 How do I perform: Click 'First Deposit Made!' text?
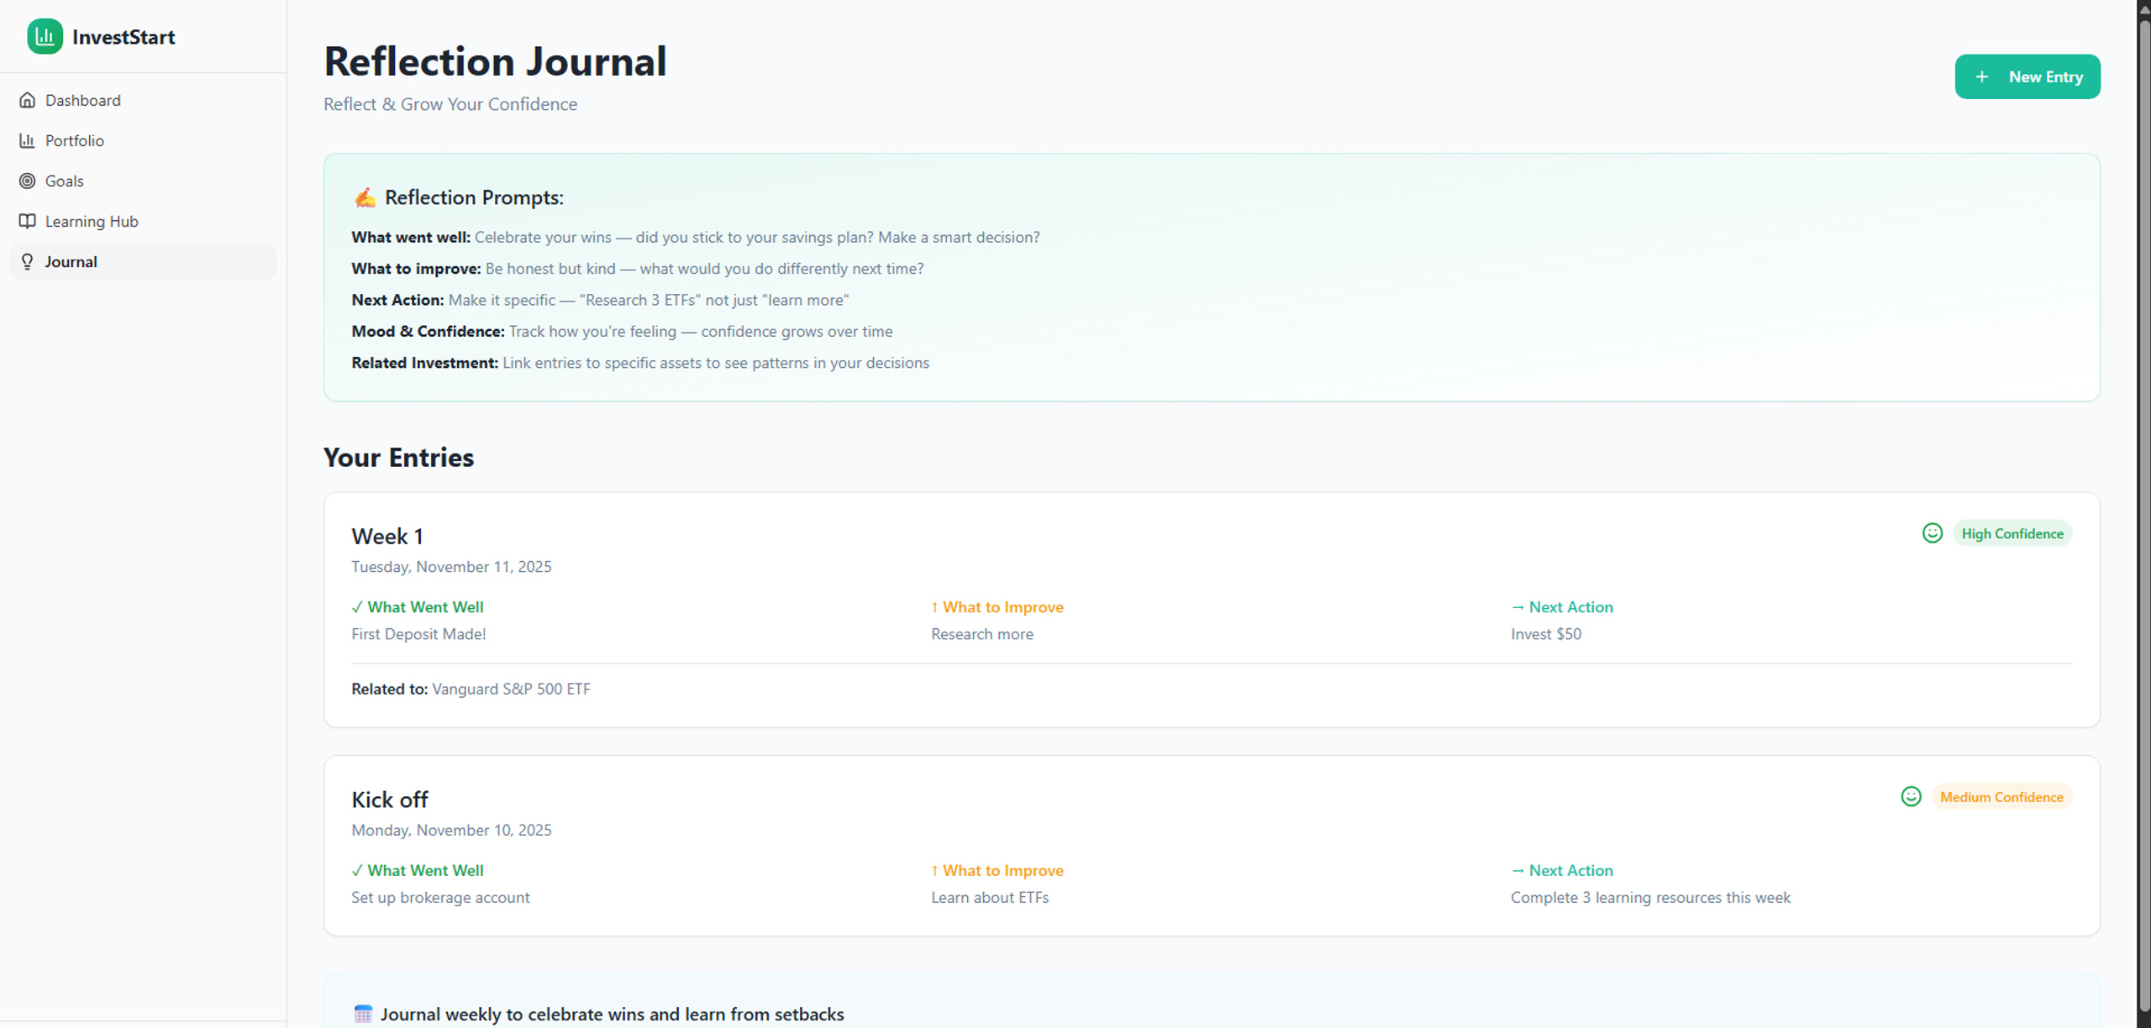(418, 634)
